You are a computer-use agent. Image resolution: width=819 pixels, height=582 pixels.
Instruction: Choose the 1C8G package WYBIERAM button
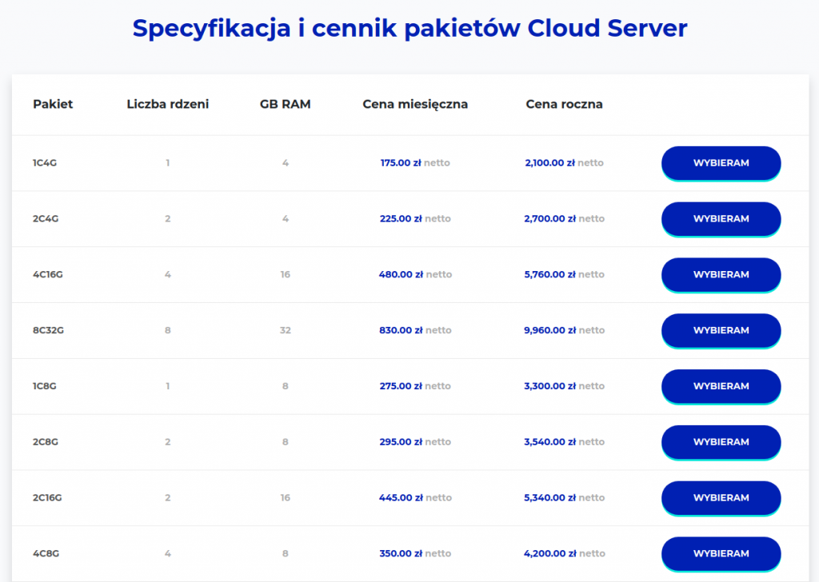721,386
